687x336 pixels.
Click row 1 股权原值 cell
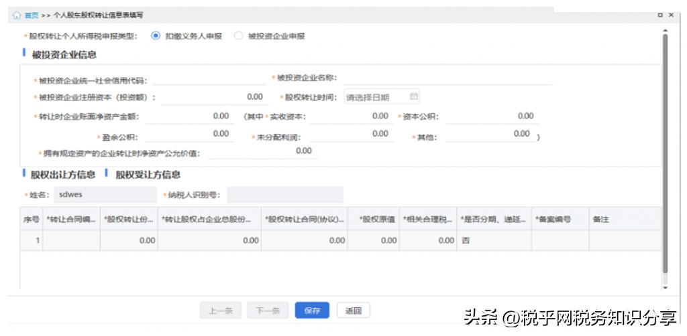pos(374,240)
